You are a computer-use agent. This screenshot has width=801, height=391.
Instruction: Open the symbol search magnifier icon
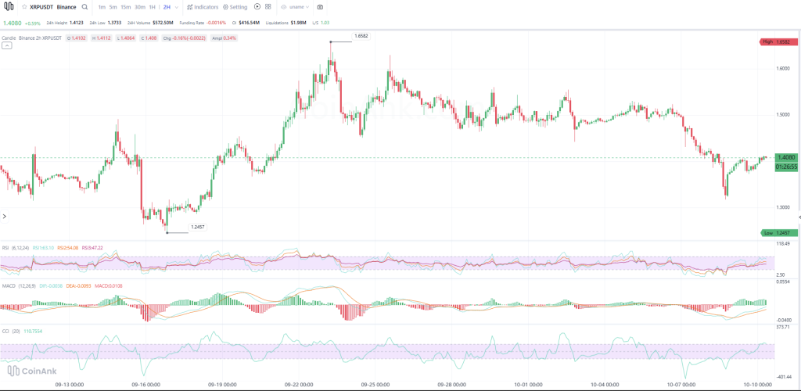(84, 7)
